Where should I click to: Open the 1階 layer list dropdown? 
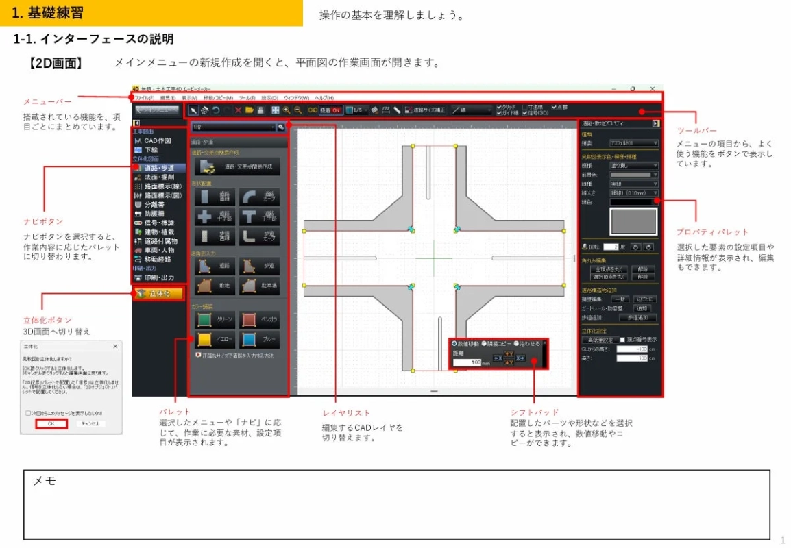pyautogui.click(x=234, y=127)
